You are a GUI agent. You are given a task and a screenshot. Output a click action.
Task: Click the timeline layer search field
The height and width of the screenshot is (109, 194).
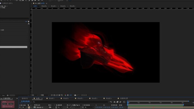coord(70,102)
